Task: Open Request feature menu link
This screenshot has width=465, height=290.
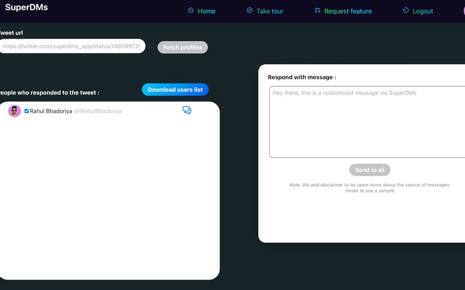Action: pyautogui.click(x=348, y=11)
